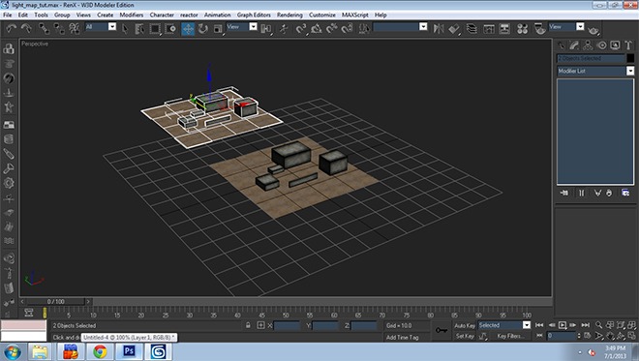This screenshot has height=361, width=639.
Task: Click the '2 Objects Selected' name field
Action: pyautogui.click(x=591, y=58)
